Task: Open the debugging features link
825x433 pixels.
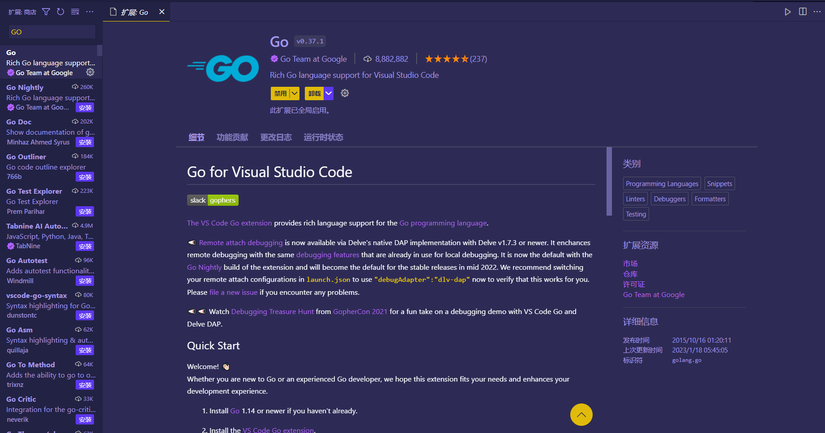Action: (328, 255)
